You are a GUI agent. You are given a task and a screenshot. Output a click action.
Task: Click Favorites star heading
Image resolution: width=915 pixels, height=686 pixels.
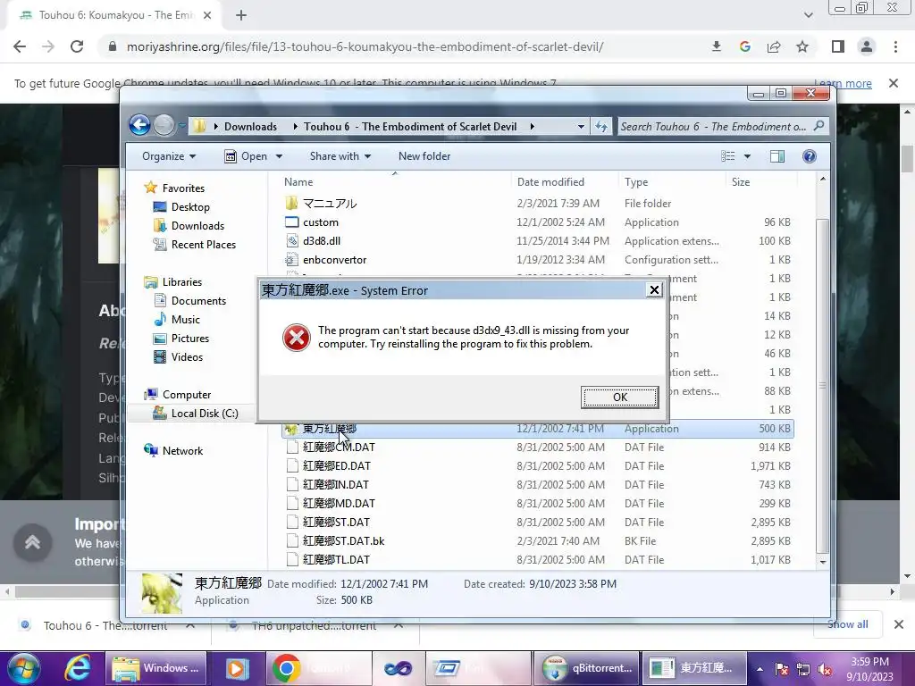183,188
